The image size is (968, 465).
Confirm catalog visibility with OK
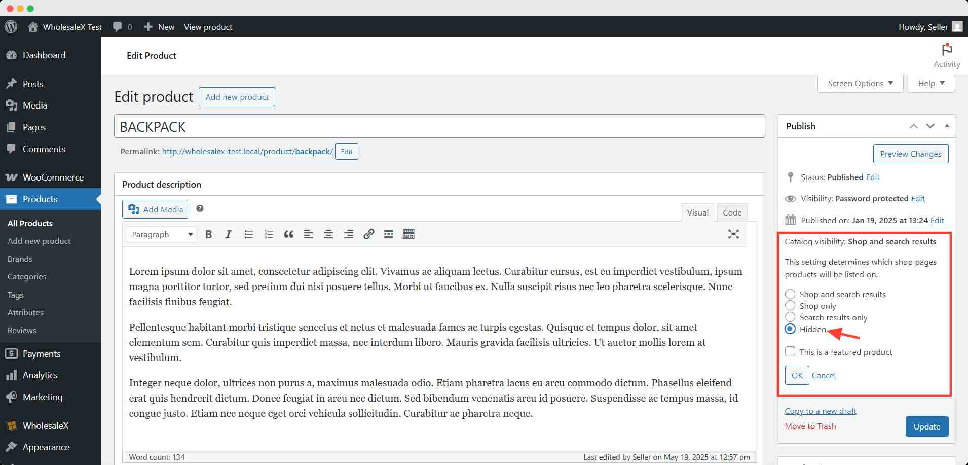(x=797, y=375)
